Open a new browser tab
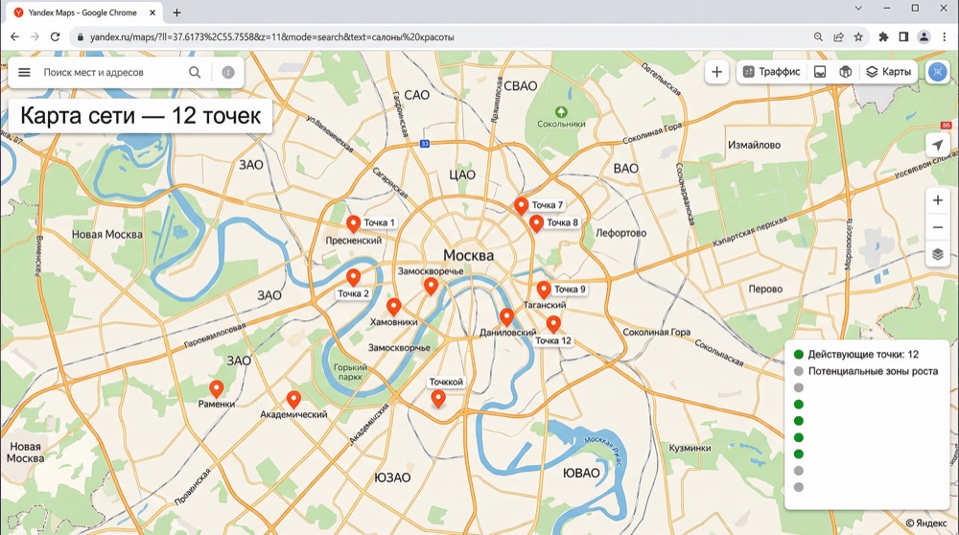 click(176, 12)
